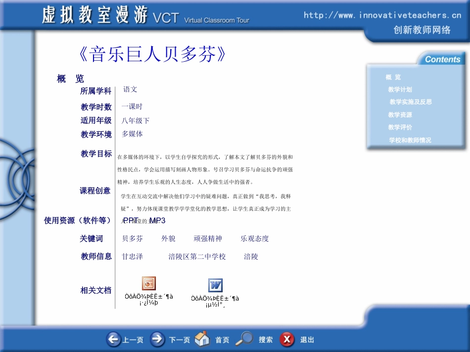
Task: Open the PowerPoint document icon
Action: (x=149, y=283)
